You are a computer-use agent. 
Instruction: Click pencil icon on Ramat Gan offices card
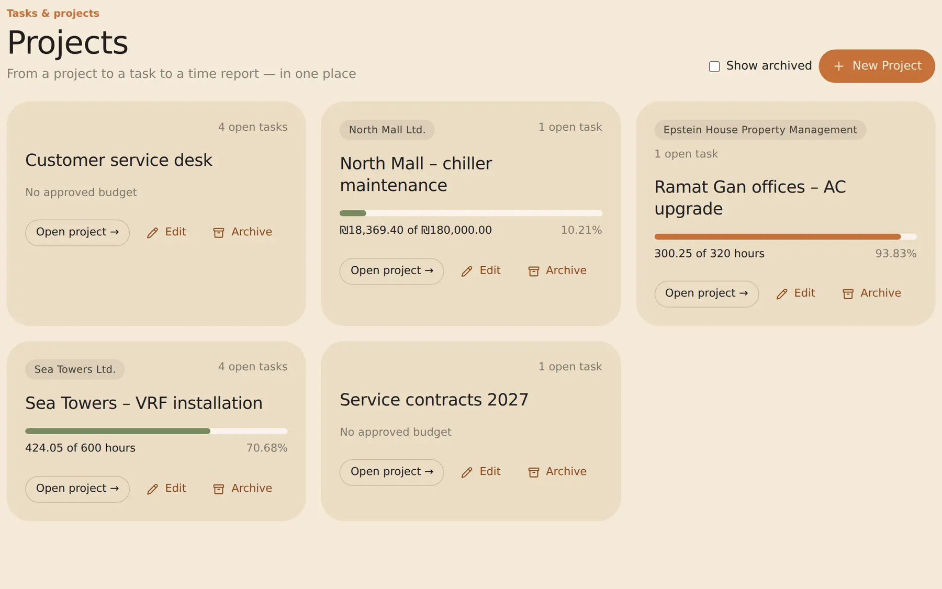coord(782,294)
